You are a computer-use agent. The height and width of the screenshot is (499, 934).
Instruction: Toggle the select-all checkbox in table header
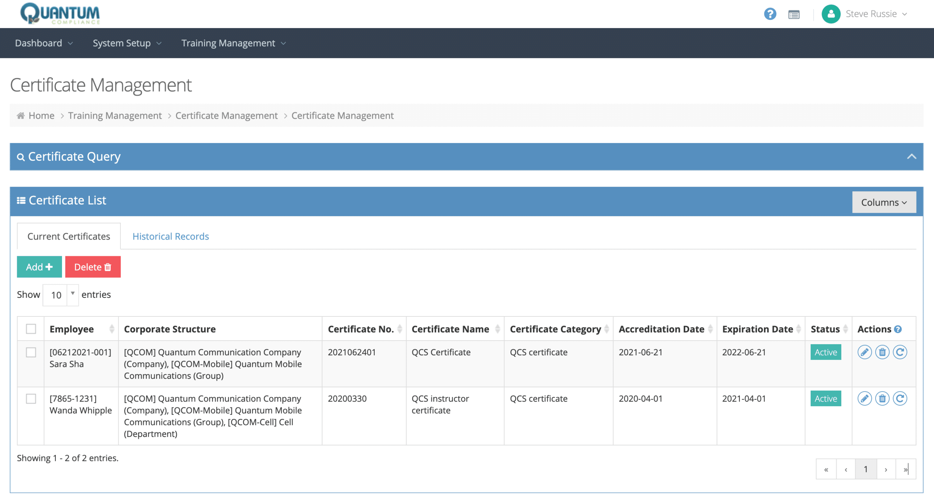coord(31,329)
